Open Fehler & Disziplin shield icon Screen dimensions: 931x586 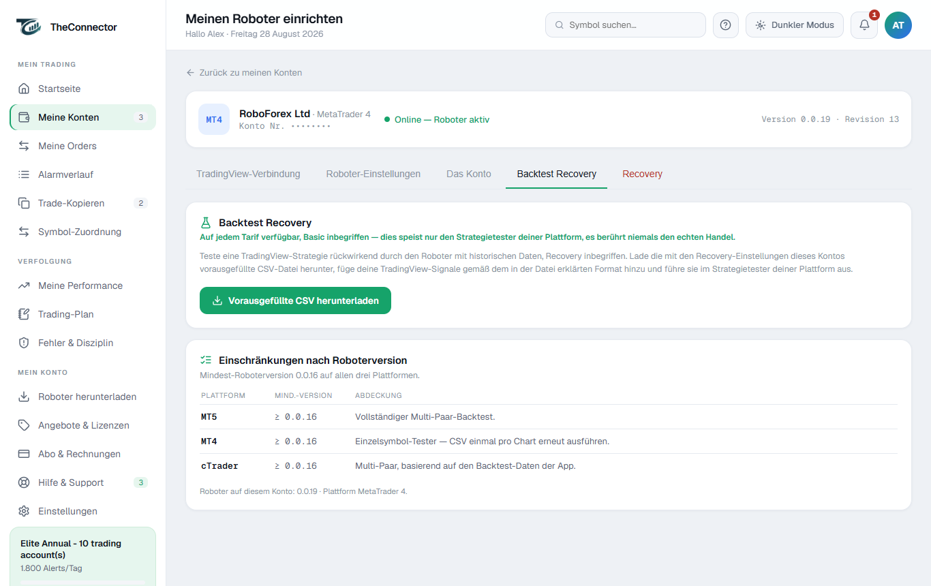(x=24, y=343)
